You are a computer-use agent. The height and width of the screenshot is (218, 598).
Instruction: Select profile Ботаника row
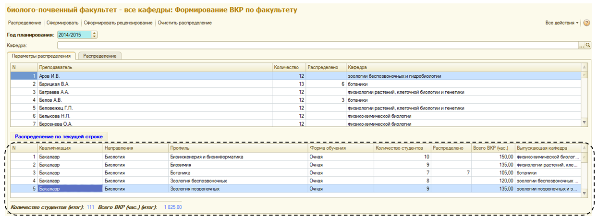coord(295,172)
